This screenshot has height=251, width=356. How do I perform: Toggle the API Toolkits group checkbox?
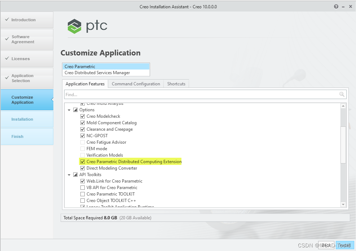point(75,175)
